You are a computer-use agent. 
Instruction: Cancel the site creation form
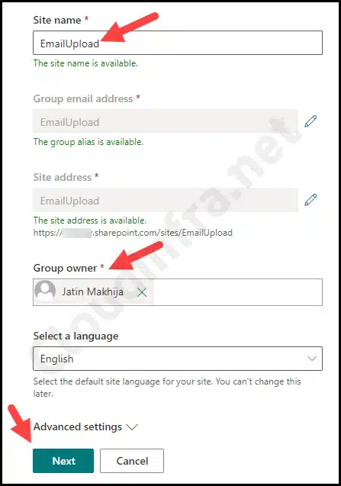pos(132,461)
